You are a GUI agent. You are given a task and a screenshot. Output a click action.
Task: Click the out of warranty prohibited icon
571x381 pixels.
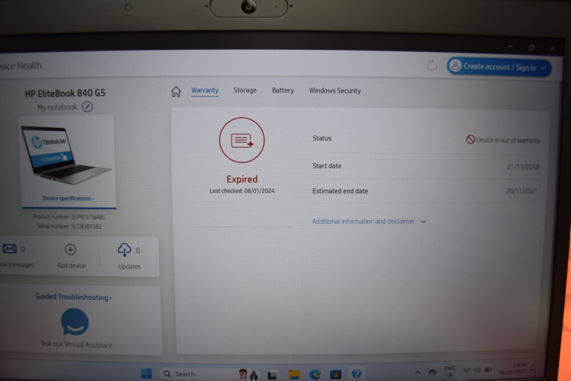(470, 139)
